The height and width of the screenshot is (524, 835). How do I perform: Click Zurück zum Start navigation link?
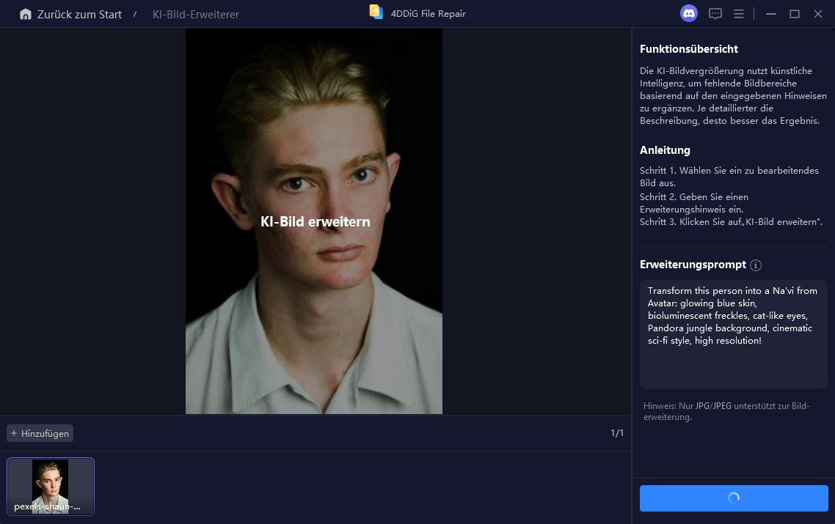(79, 14)
